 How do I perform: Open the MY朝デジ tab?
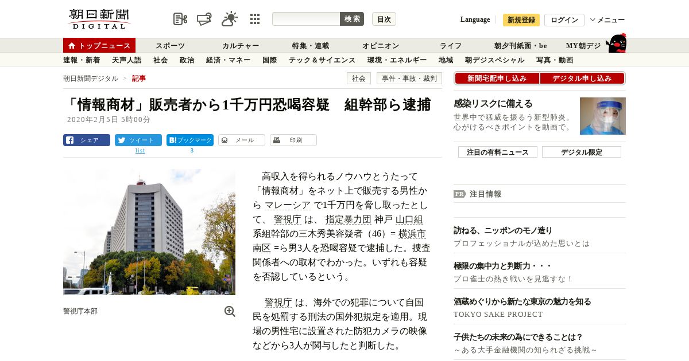(x=583, y=45)
